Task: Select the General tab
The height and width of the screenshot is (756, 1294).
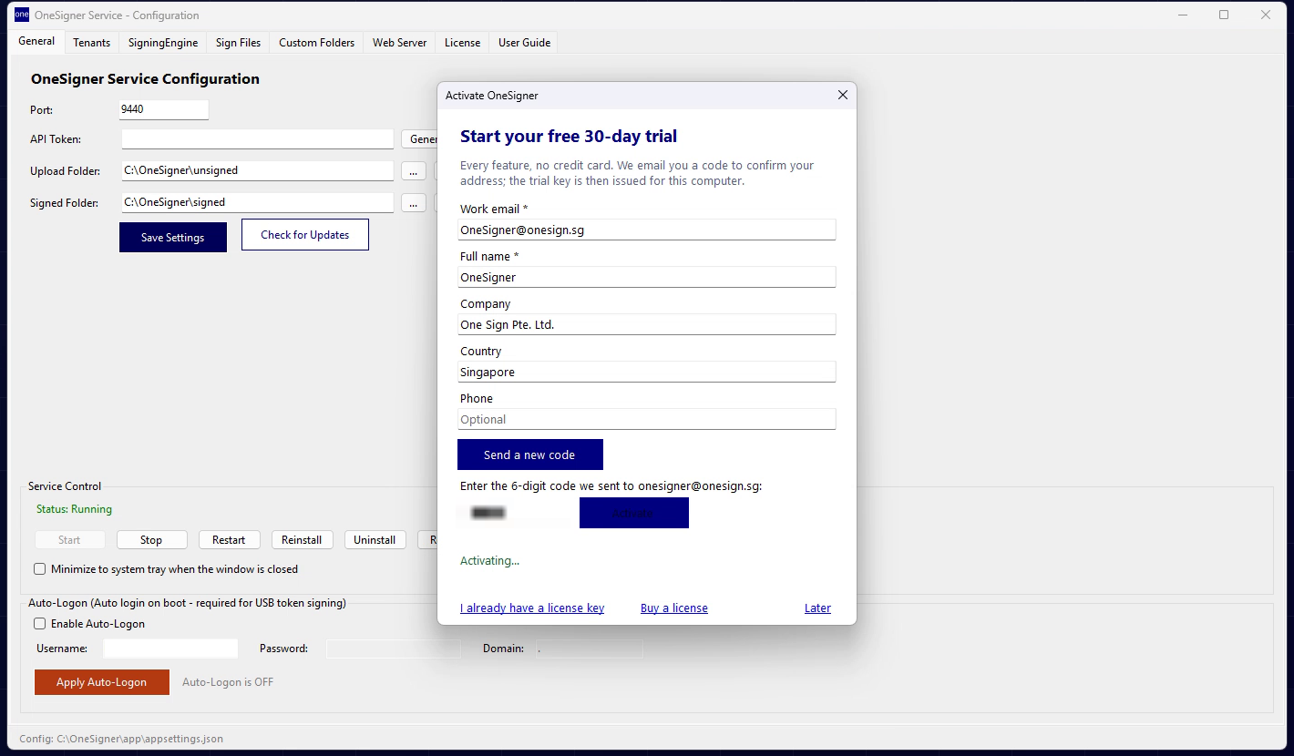Action: click(36, 41)
